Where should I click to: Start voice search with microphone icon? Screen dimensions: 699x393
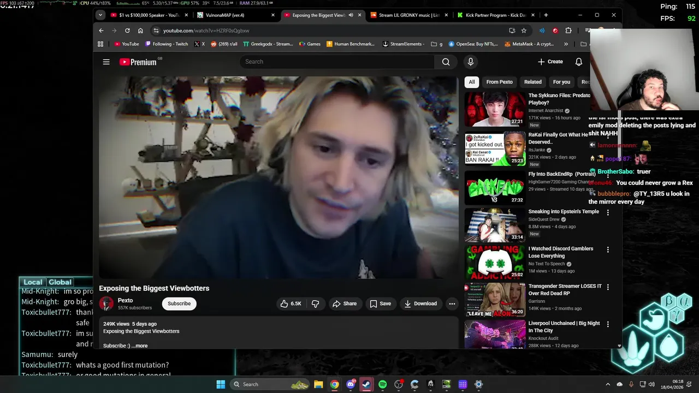pyautogui.click(x=470, y=62)
